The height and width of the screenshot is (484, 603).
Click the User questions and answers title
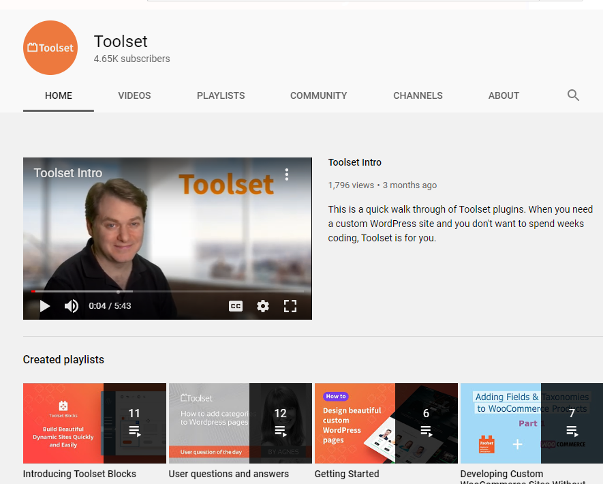[229, 474]
